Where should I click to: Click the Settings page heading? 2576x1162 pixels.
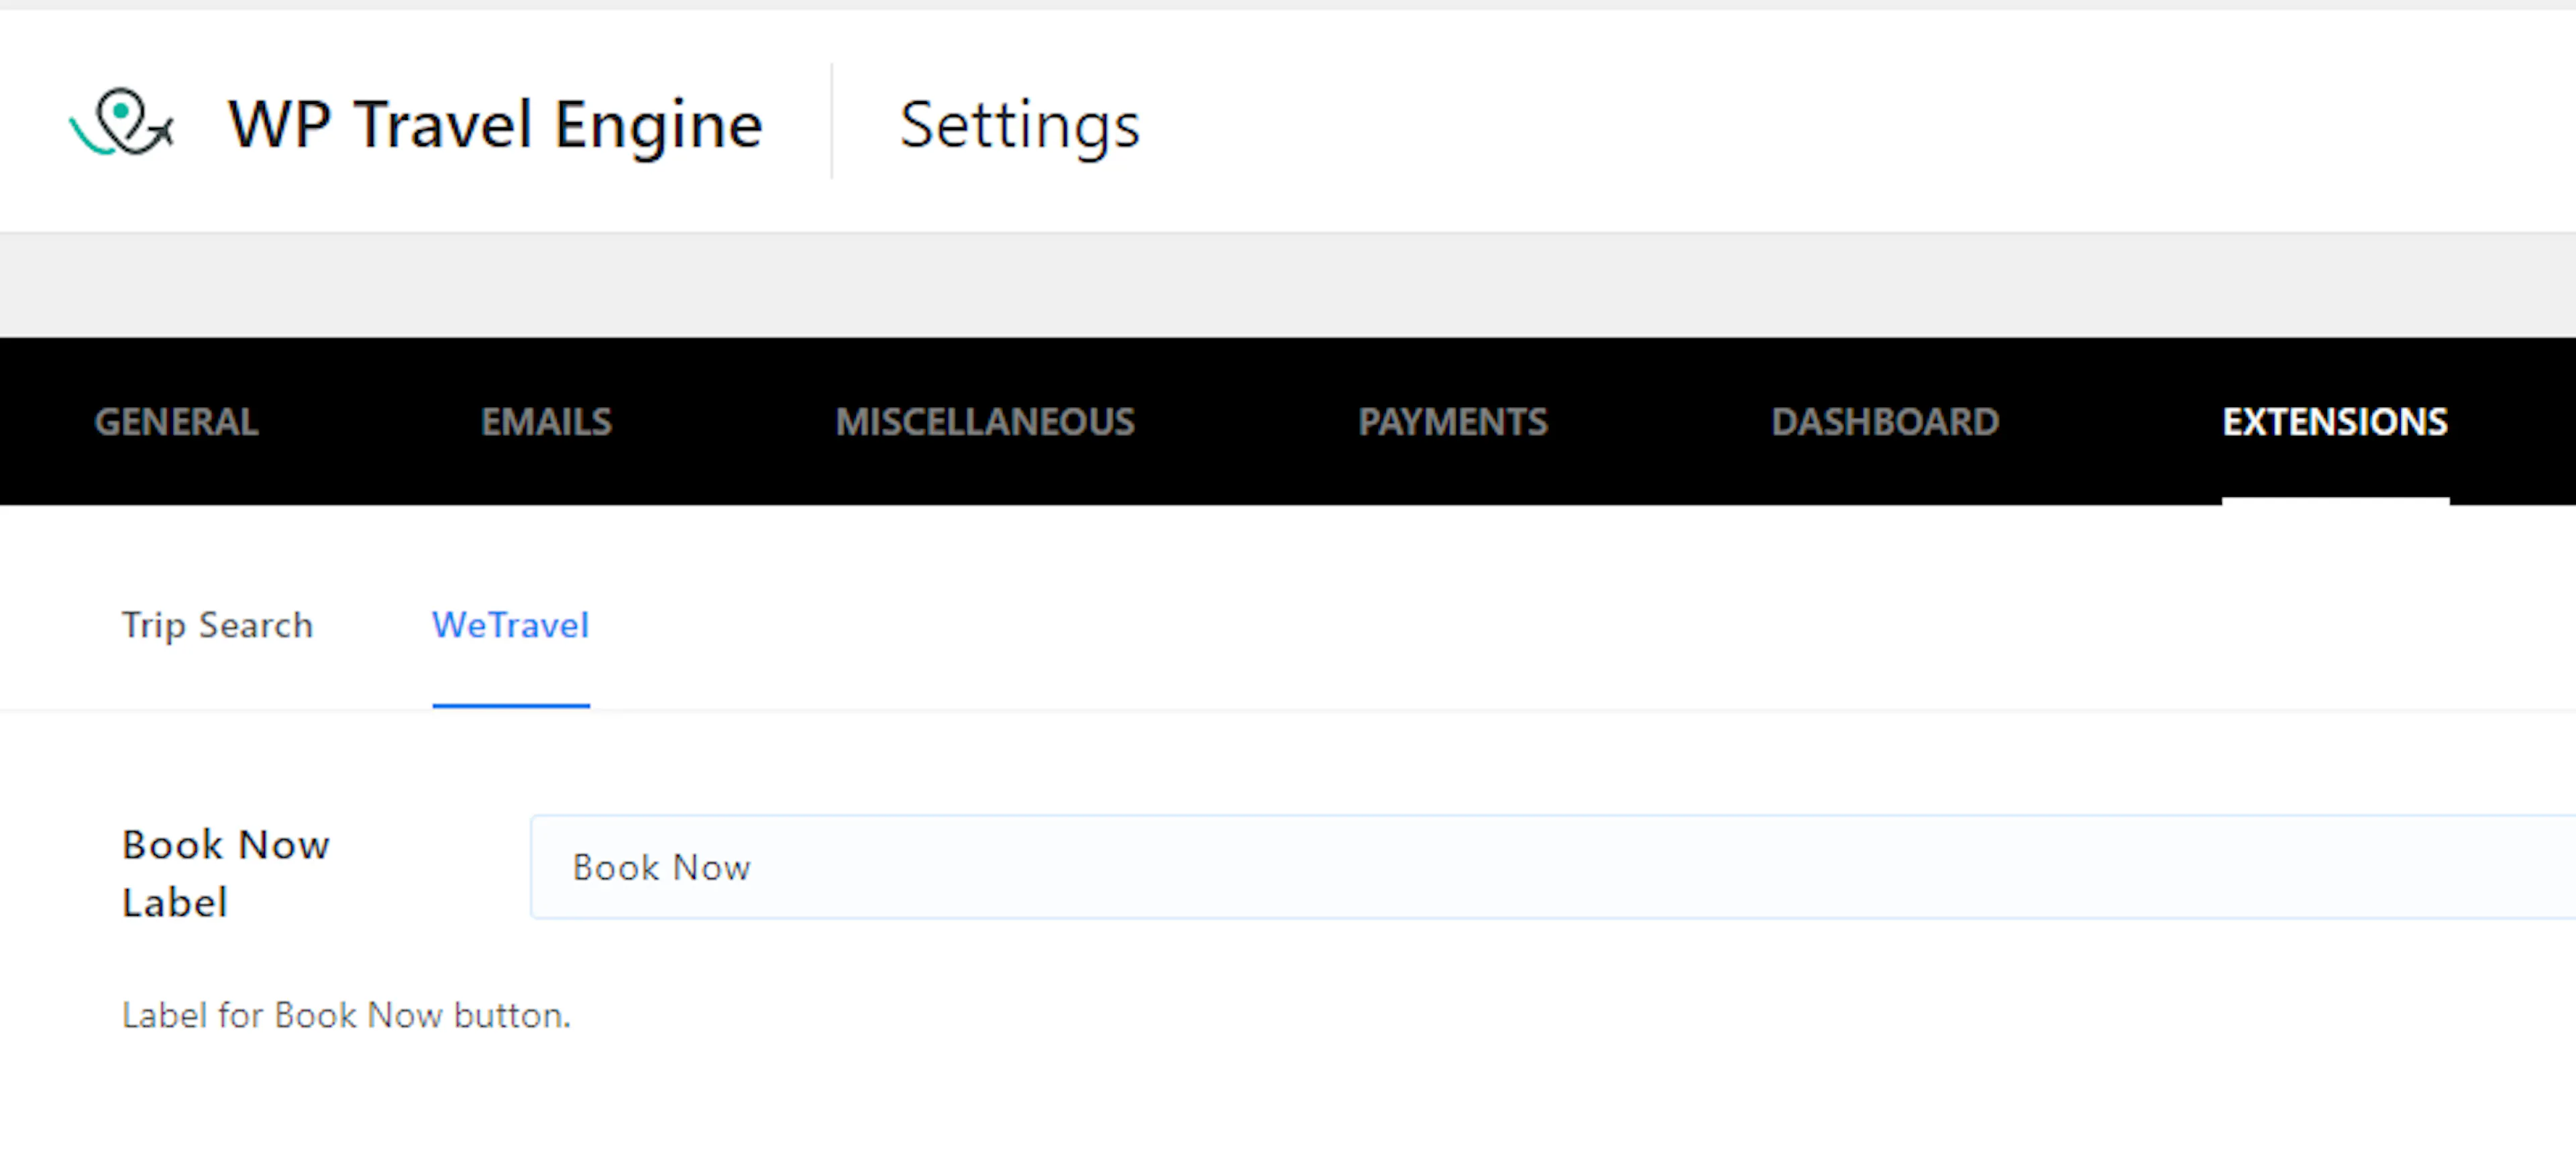click(x=1019, y=125)
